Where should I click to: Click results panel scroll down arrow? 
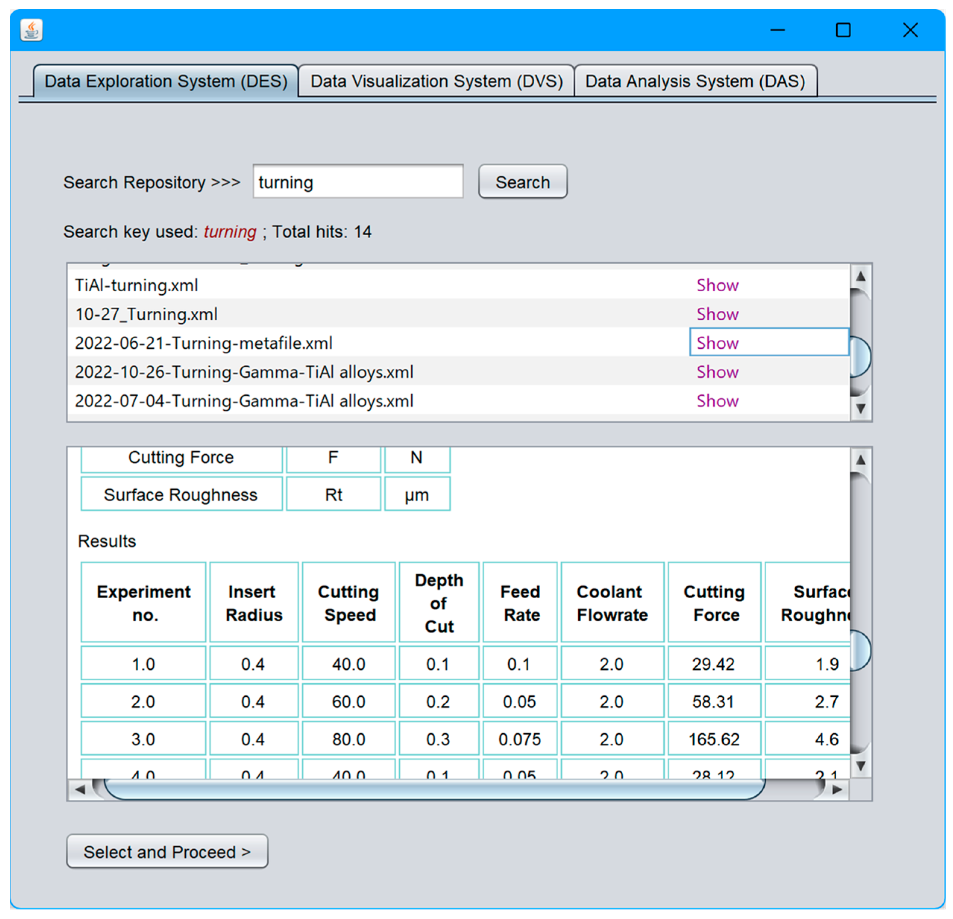(x=860, y=766)
